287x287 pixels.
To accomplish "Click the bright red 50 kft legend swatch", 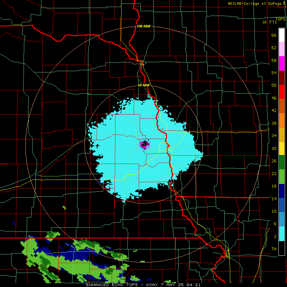I will click(x=282, y=92).
